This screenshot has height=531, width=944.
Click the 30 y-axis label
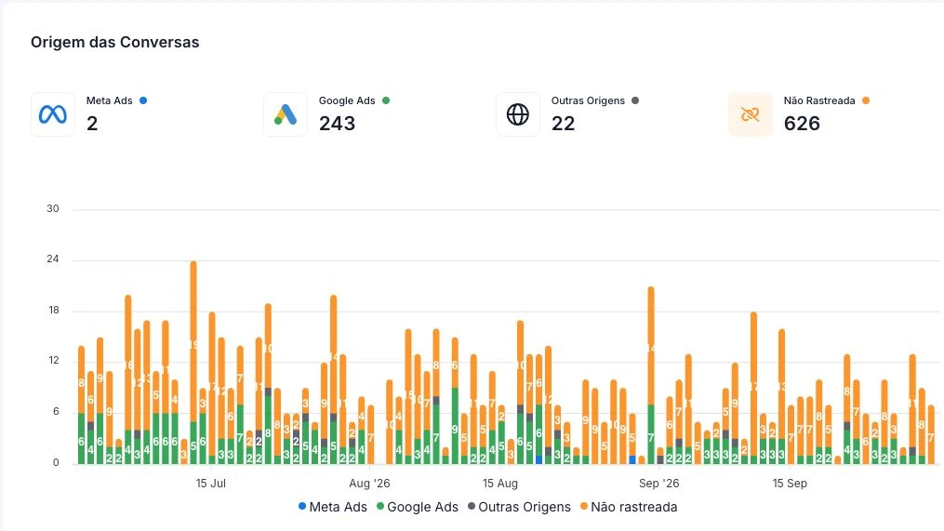53,209
